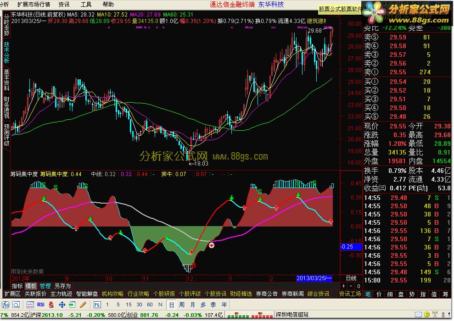This screenshot has width=454, height=321.
Task: Open the 关联报价 tab
Action: 35,294
